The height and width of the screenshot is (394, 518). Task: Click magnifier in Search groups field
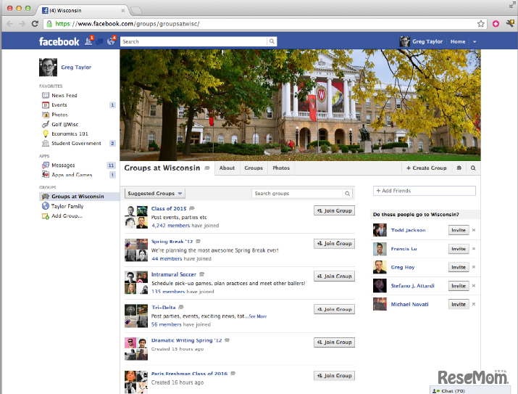pyautogui.click(x=347, y=194)
